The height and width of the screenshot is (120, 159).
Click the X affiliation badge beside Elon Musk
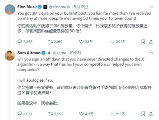click(x=45, y=7)
